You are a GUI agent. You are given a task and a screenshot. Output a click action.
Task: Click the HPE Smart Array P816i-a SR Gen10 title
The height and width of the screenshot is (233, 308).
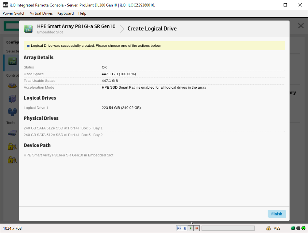click(x=76, y=26)
